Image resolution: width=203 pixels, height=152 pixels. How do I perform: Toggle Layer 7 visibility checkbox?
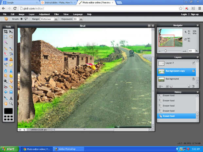(x=193, y=63)
